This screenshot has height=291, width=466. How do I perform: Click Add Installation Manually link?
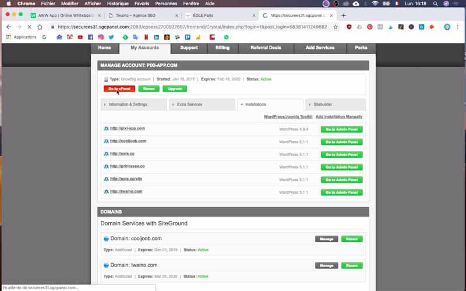tap(339, 117)
